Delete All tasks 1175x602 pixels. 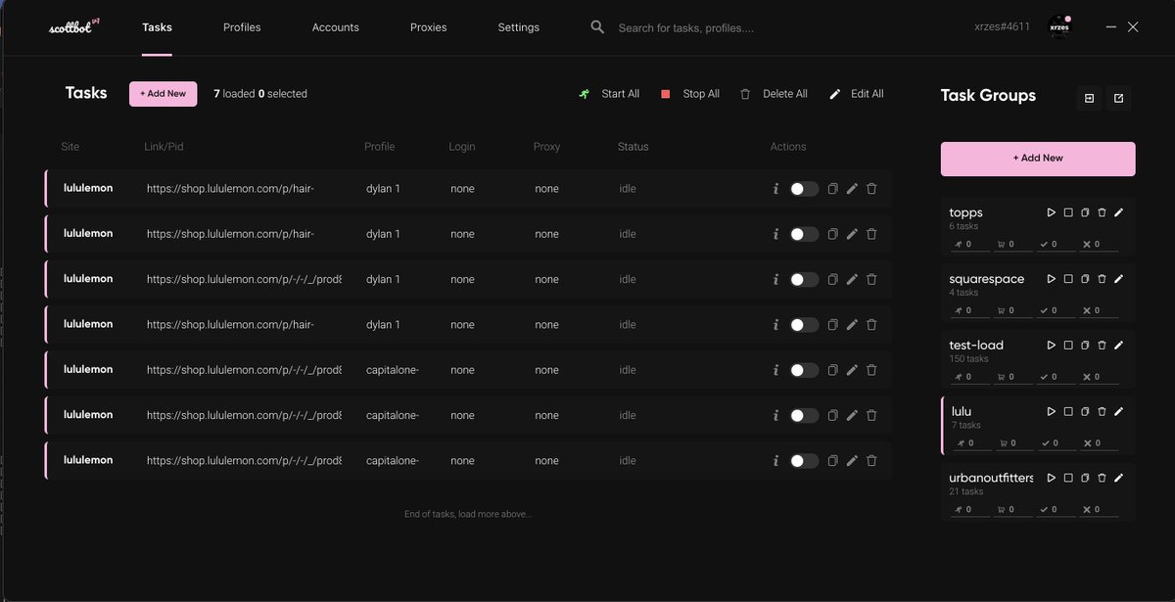774,94
